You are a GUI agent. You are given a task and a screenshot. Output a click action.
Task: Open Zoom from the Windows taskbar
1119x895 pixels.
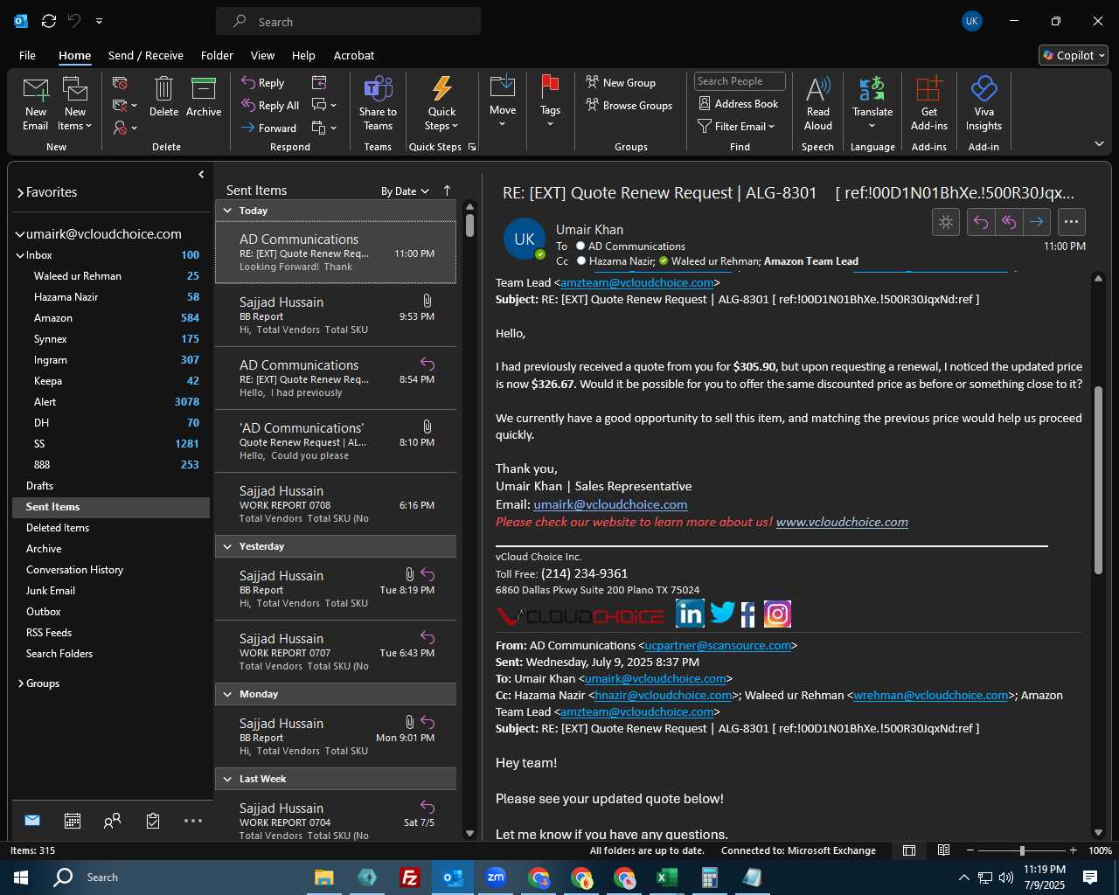(496, 878)
